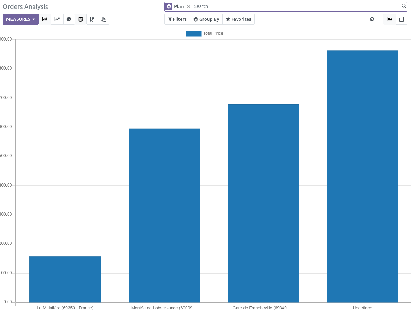Click the Undefined bar

362,176
